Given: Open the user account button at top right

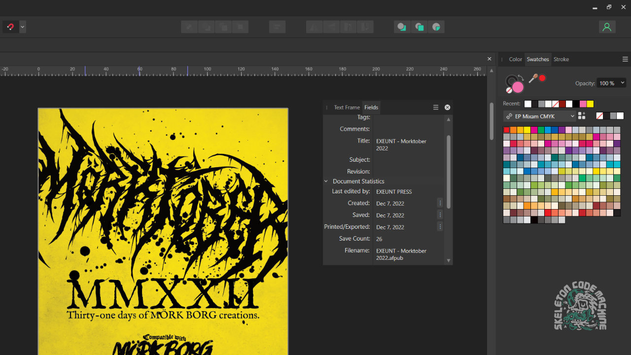Looking at the screenshot, I should 607,27.
